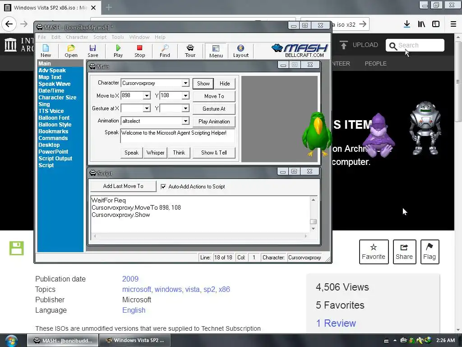Open the 1 Review link

coord(336,323)
